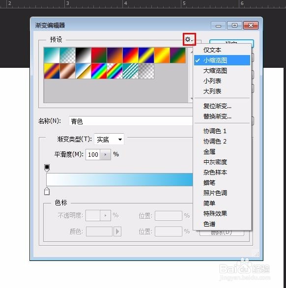Click the 颜色 swatch box in 色标
The height and width of the screenshot is (288, 286).
pos(99,231)
